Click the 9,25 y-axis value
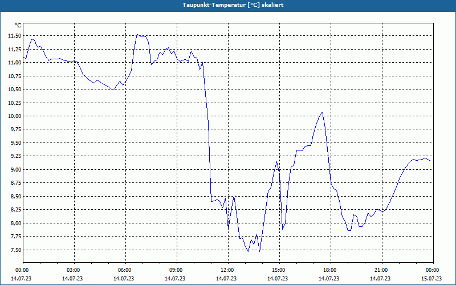This screenshot has height=285, width=456. pyautogui.click(x=16, y=156)
